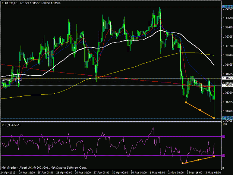
Task: Click the 25 Apr 08:00 time label
Action: [x=45, y=173]
